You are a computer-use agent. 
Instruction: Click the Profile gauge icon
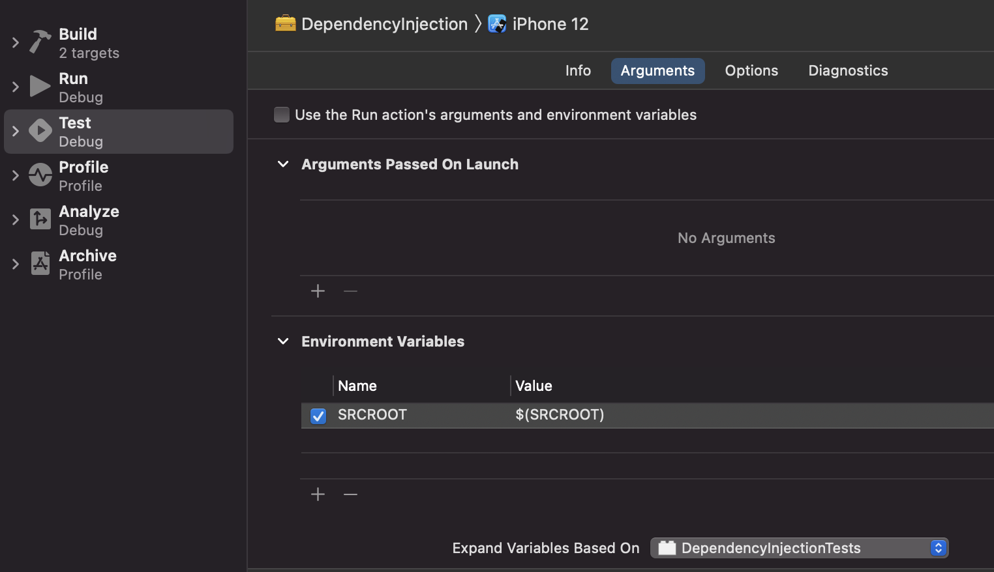[x=39, y=175]
